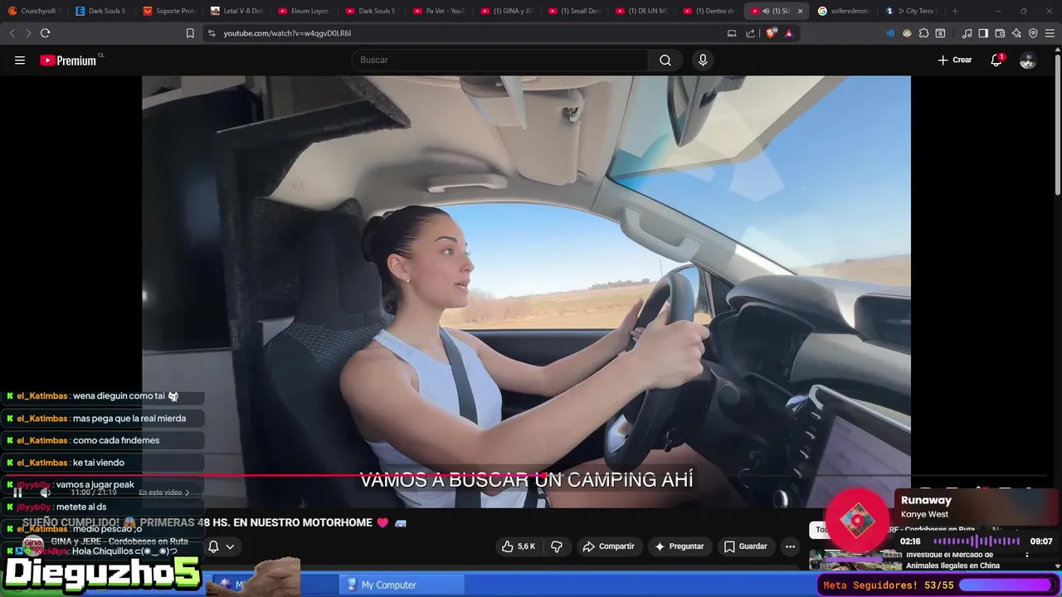Click the spinning Runaway album art disc

pyautogui.click(x=858, y=521)
